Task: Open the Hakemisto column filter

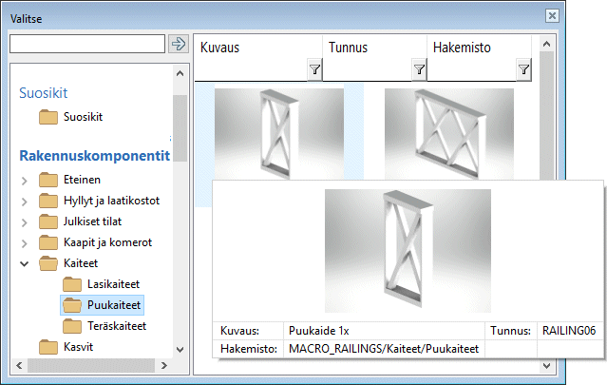Action: pos(523,69)
